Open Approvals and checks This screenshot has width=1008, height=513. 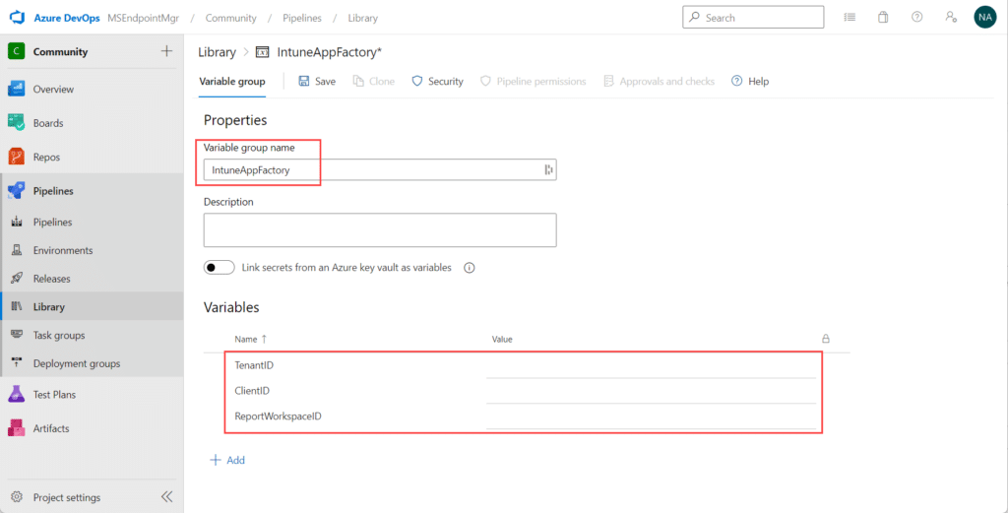click(x=659, y=81)
